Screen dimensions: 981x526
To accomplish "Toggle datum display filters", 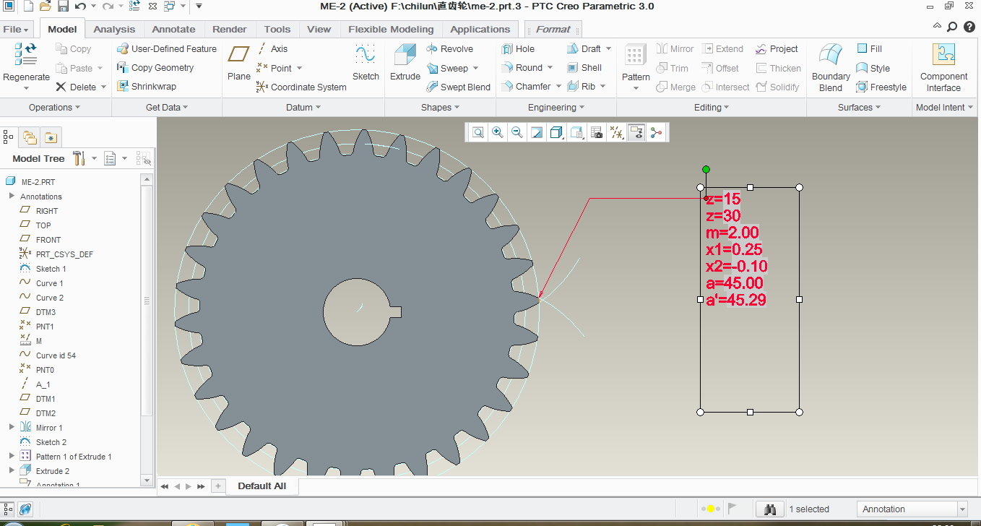I will (617, 132).
